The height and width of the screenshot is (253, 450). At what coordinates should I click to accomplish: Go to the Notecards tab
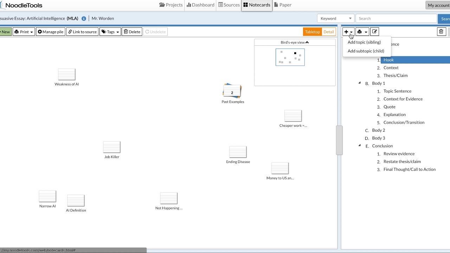click(257, 5)
